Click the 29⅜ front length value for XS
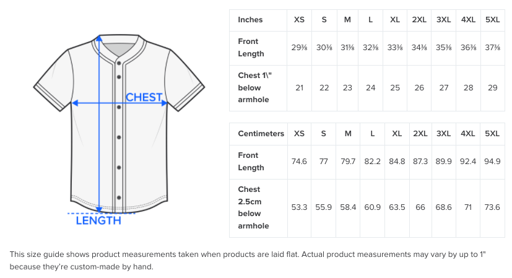Screen dimensions: 512x278 coord(299,48)
